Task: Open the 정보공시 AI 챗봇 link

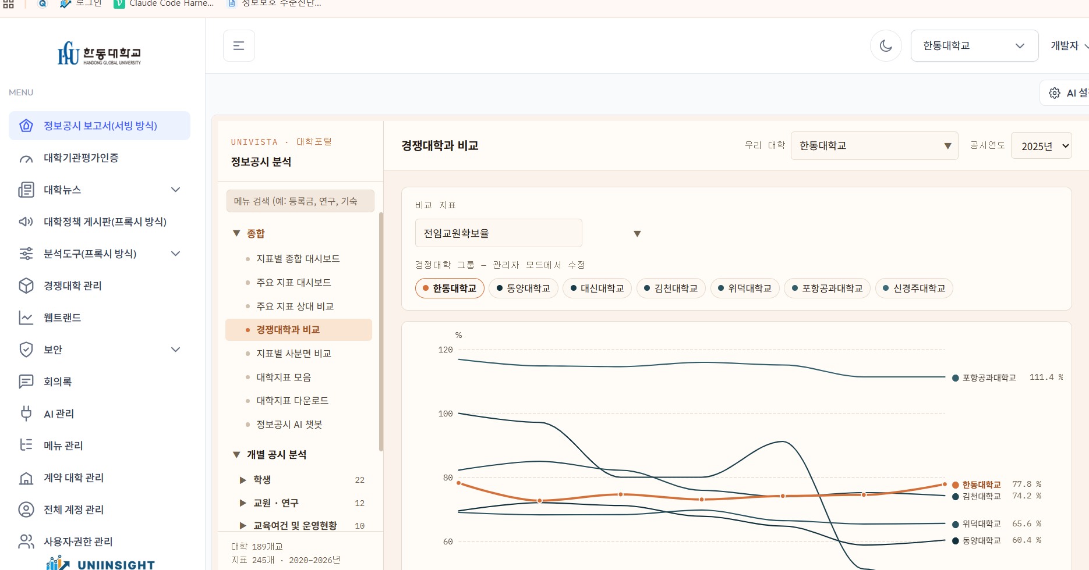Action: click(x=298, y=425)
